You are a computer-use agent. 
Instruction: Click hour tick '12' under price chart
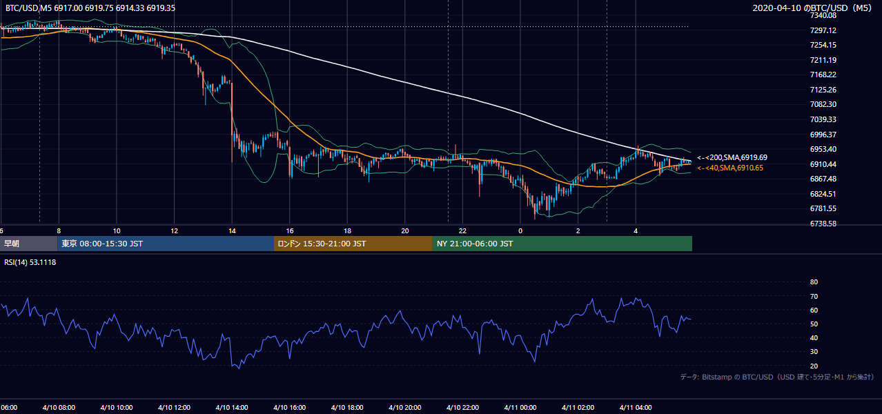coord(175,230)
